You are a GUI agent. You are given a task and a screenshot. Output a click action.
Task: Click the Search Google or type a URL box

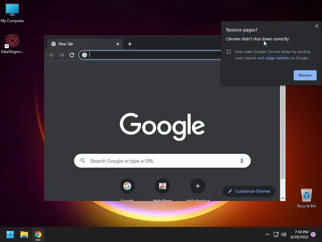pos(162,161)
